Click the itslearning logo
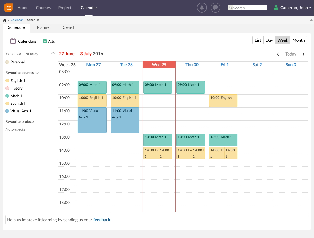The image size is (314, 238). pos(8,8)
